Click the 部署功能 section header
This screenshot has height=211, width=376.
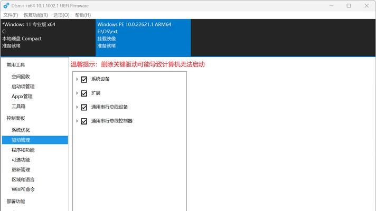[16, 201]
